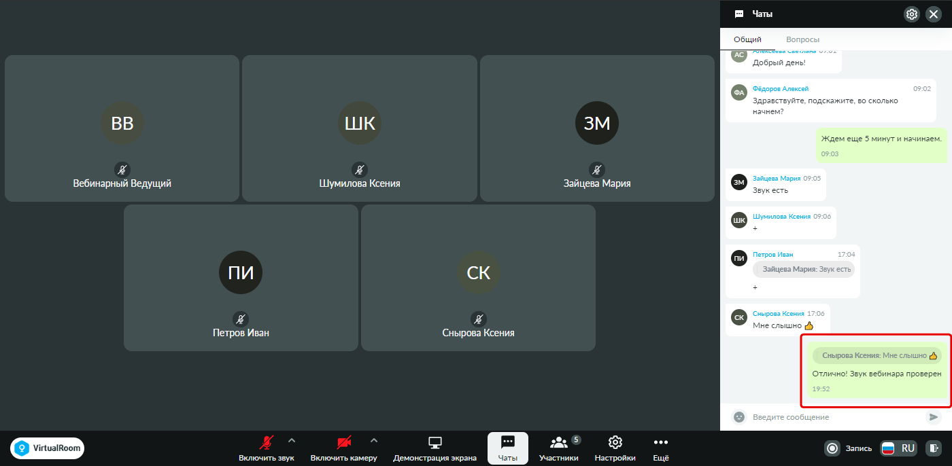Toggle the Чаты panel button
This screenshot has height=466, width=952.
point(508,449)
